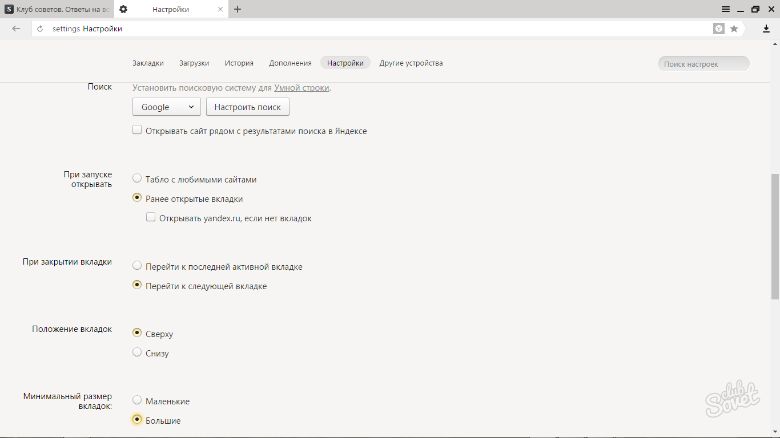The width and height of the screenshot is (780, 438).
Task: Click the 'Поиск настроек' search field
Action: [703, 64]
